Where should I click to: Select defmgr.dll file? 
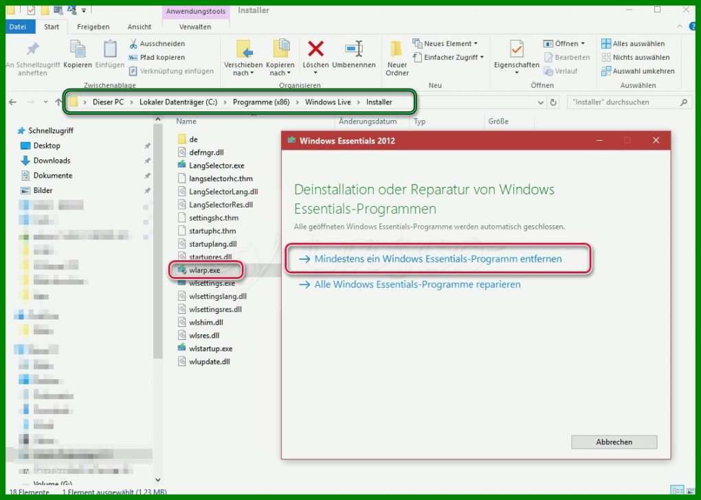[201, 152]
